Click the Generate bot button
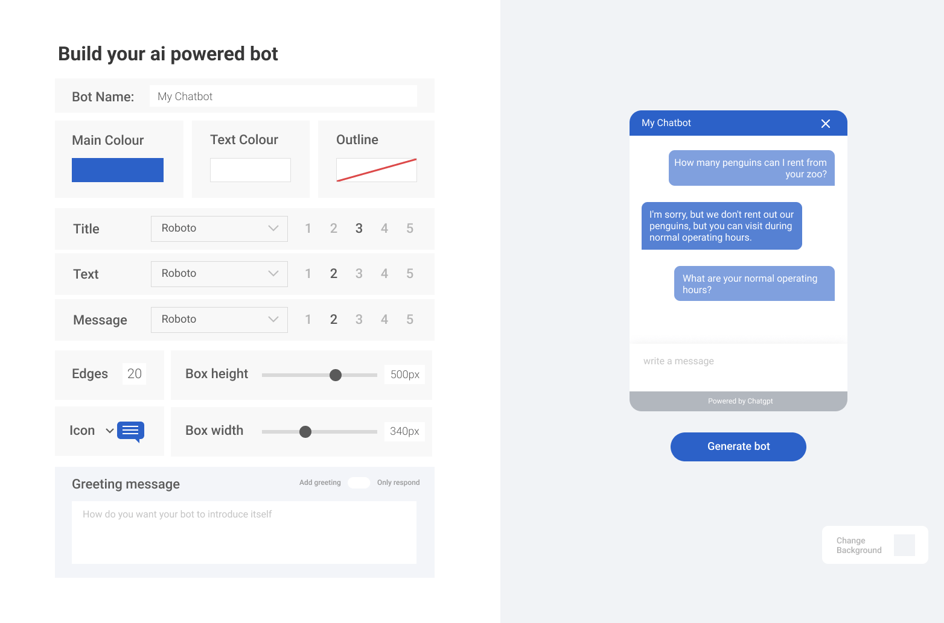The width and height of the screenshot is (944, 623). (738, 447)
